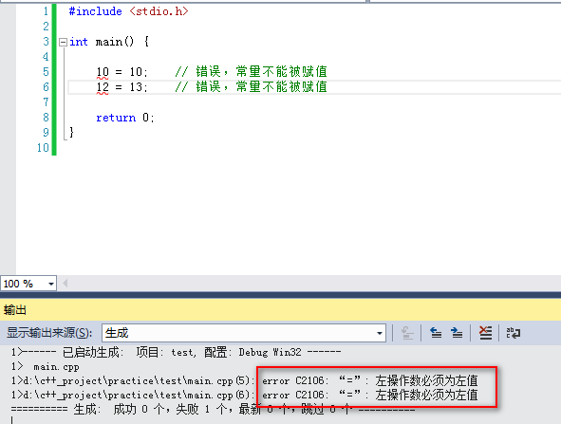The width and height of the screenshot is (561, 424).
Task: Clear all output with the red X icon
Action: pos(485,333)
